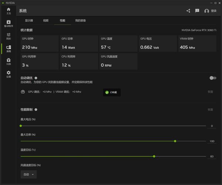The width and height of the screenshot is (222, 185).
Task: Select the 性能 tab
Action: point(63,20)
